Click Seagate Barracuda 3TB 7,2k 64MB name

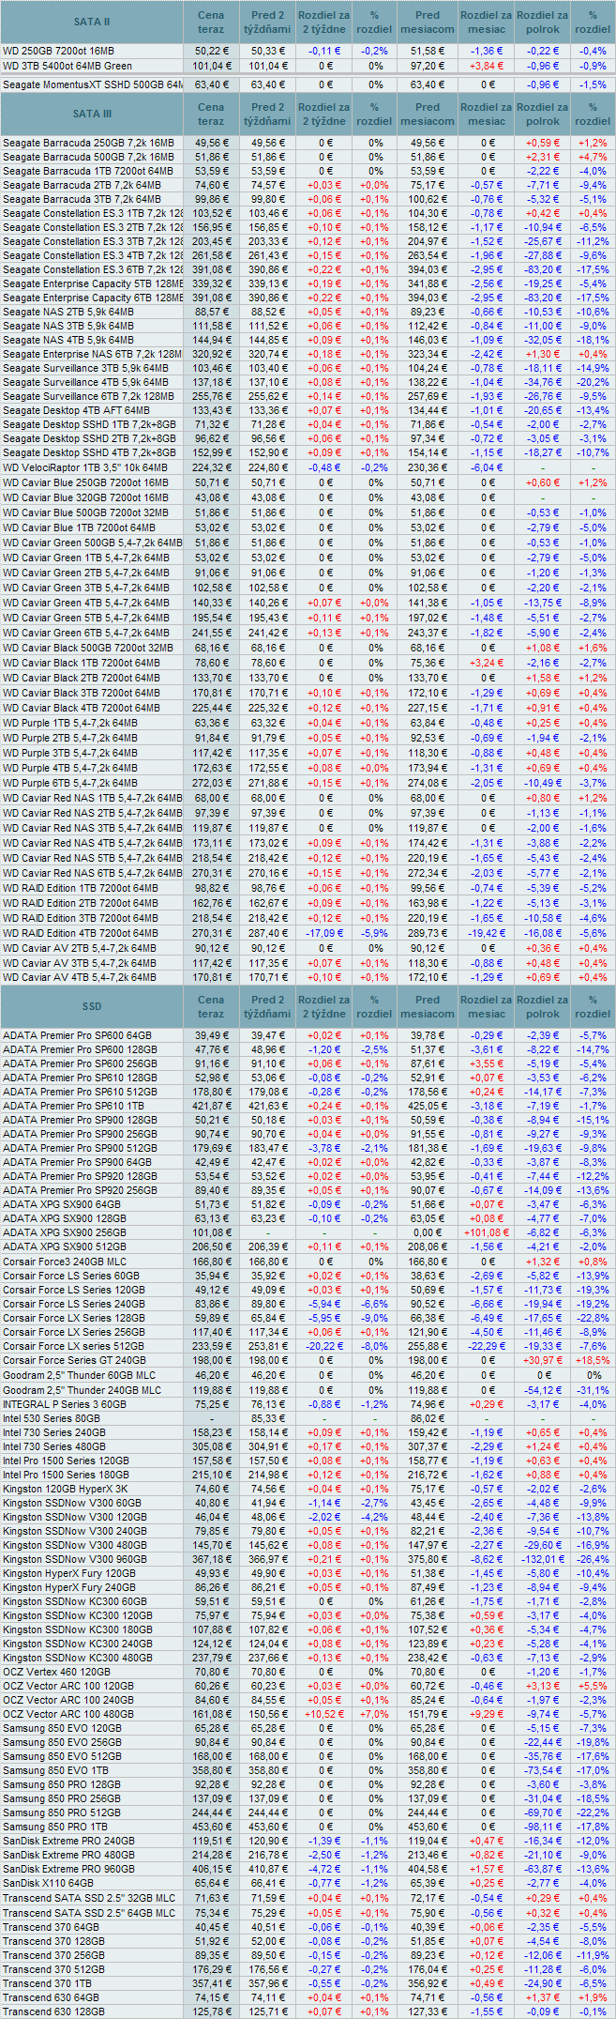pos(82,199)
